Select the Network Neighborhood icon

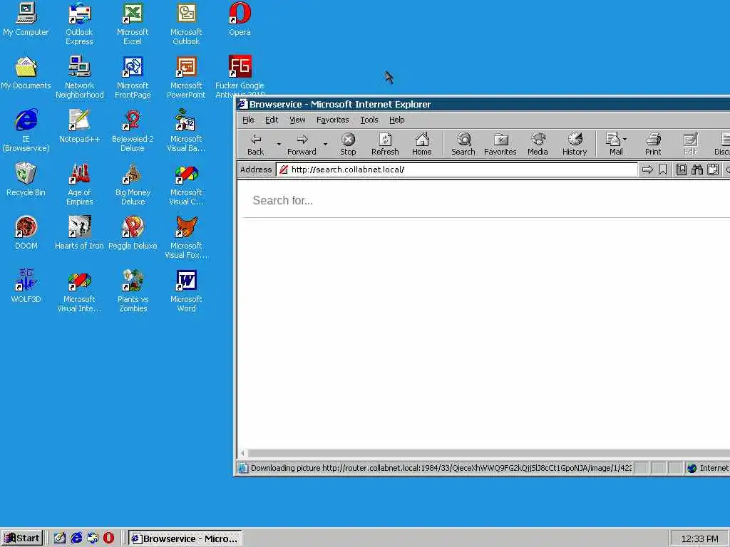coord(80,78)
